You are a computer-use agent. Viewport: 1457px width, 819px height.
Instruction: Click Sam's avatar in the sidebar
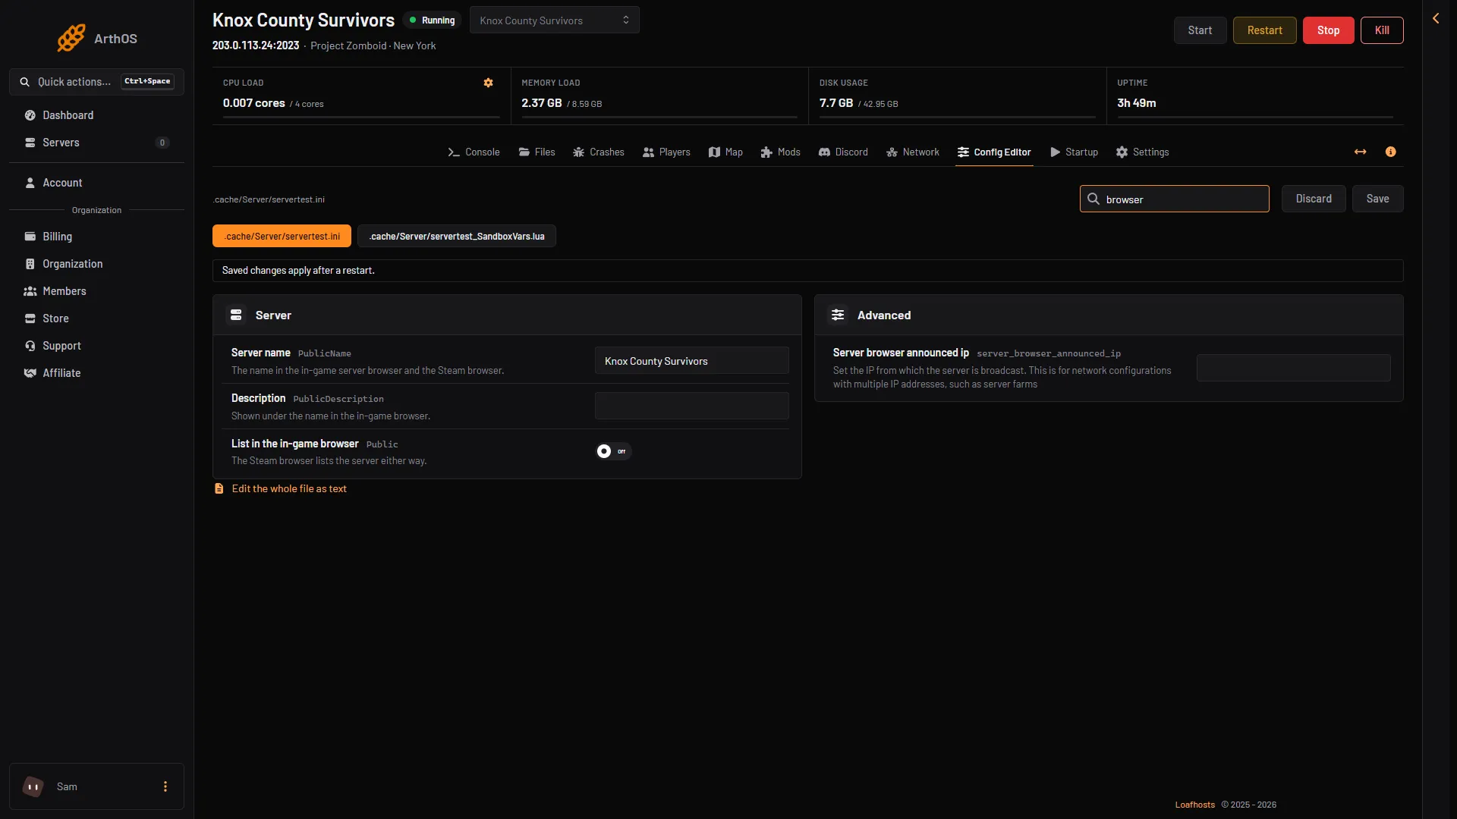(x=33, y=786)
